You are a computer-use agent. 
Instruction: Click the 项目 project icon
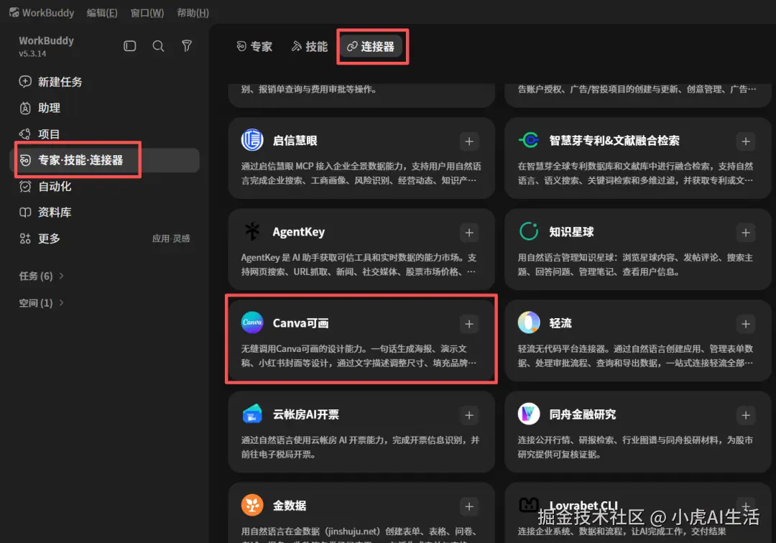25,134
